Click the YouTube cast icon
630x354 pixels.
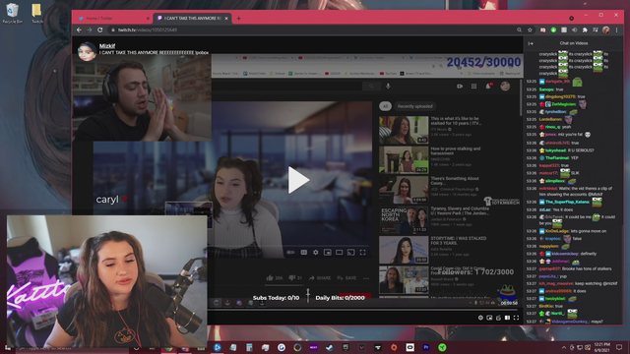click(350, 253)
